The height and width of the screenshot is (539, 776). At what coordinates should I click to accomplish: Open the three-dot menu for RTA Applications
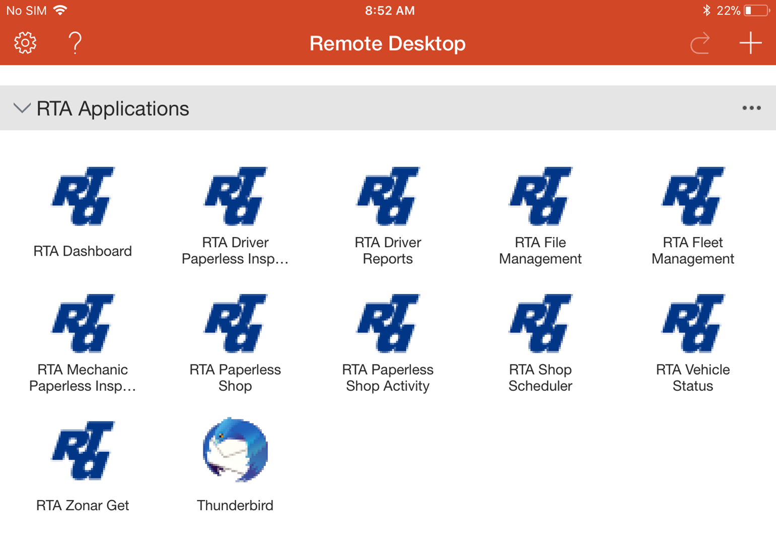pos(751,108)
